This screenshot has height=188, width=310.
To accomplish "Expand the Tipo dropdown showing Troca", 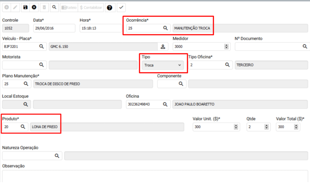I will click(163, 65).
